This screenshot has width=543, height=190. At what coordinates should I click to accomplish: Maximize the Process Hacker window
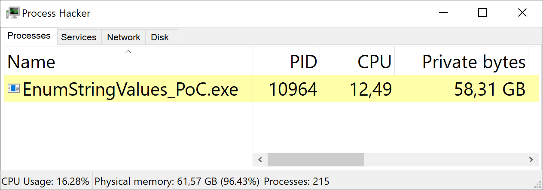pos(482,13)
